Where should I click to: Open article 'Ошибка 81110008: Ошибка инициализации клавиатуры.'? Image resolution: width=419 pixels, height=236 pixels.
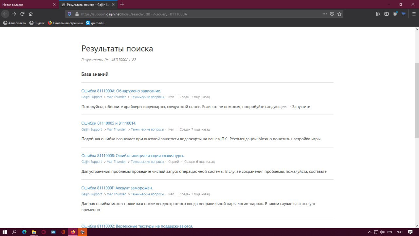tap(133, 156)
